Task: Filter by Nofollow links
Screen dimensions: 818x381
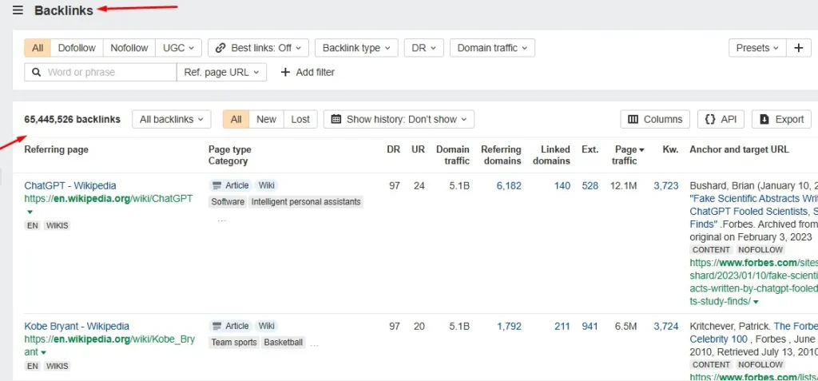Action: pos(129,48)
